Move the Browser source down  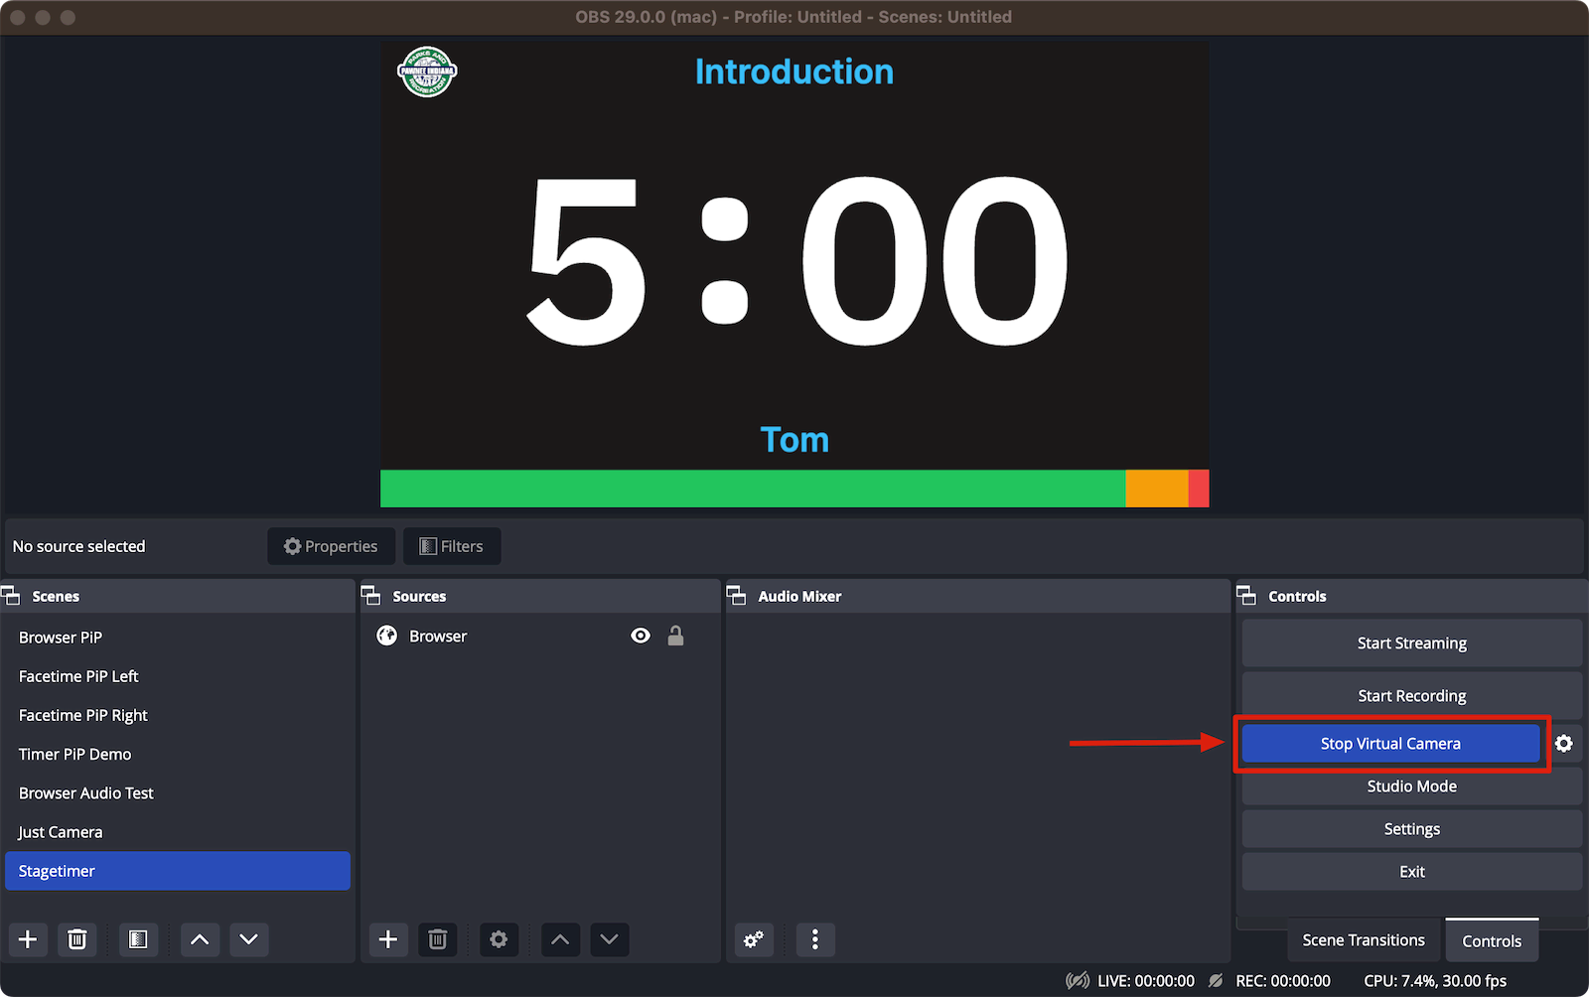pyautogui.click(x=609, y=939)
